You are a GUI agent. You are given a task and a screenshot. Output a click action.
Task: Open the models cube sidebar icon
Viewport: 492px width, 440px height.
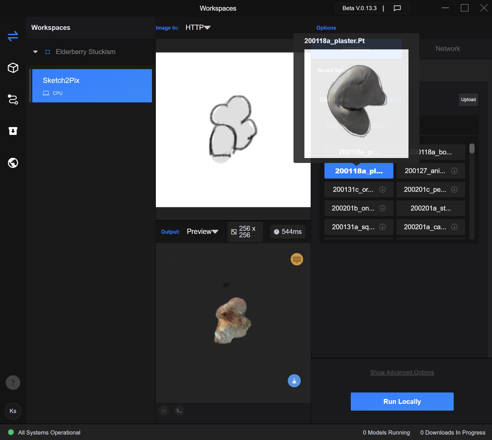[13, 68]
